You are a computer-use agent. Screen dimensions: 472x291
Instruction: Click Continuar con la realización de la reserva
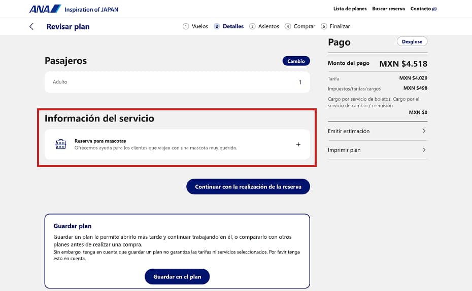pos(248,187)
